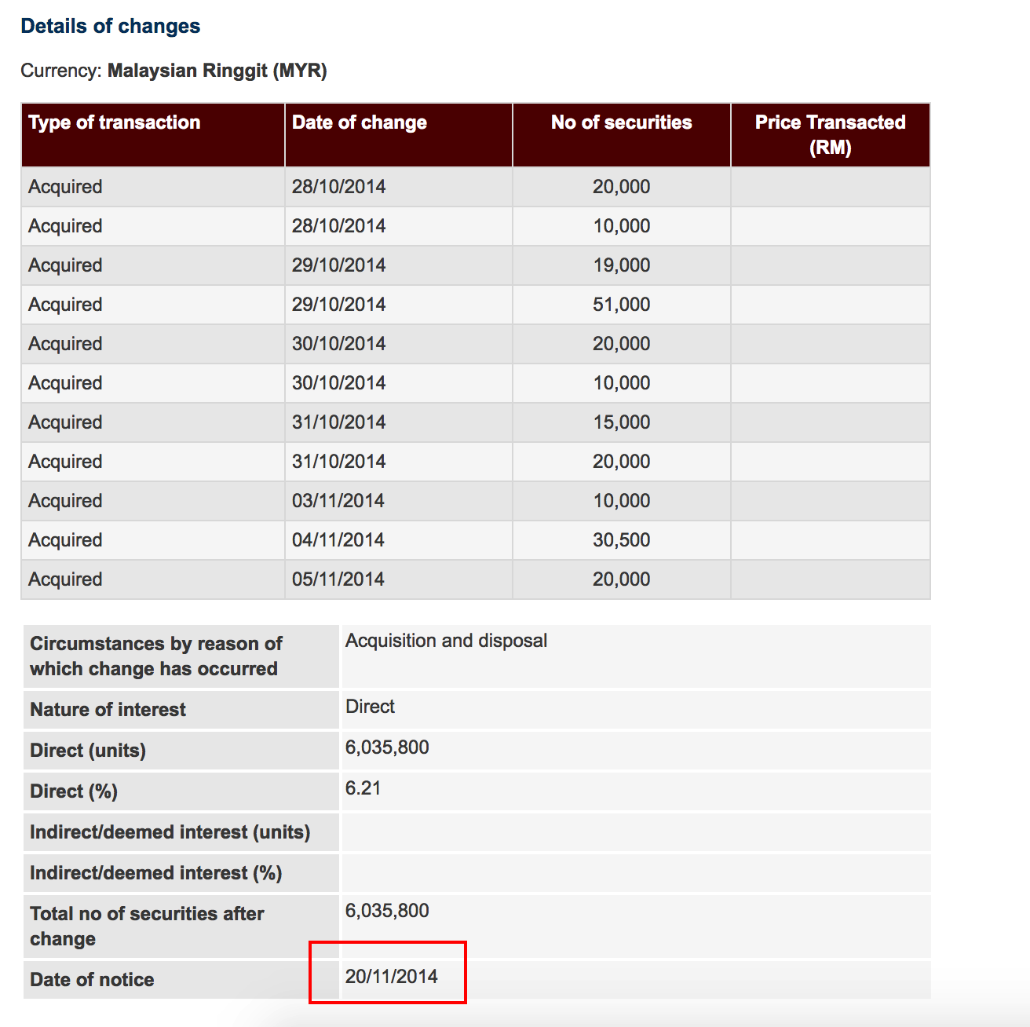Click the Acquisition and disposal text
The height and width of the screenshot is (1027, 1030).
tap(446, 641)
